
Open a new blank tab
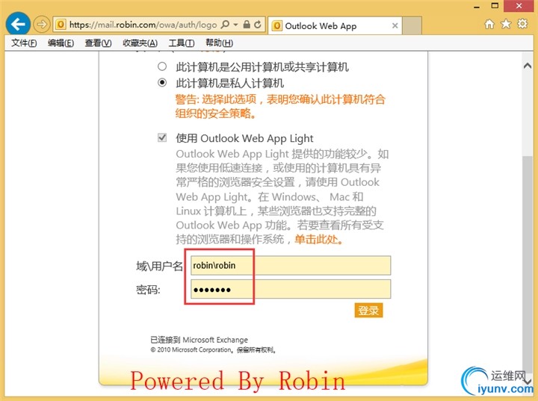click(x=412, y=25)
